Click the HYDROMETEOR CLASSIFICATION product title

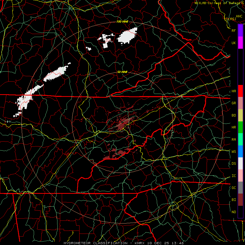click(96, 243)
